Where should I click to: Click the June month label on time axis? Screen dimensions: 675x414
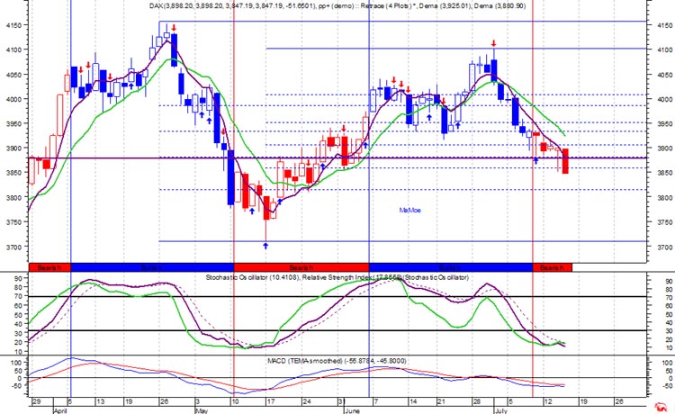point(352,411)
